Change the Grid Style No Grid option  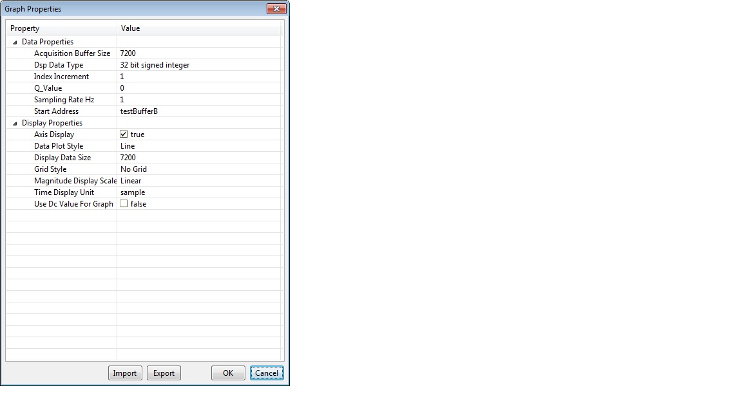(x=200, y=169)
